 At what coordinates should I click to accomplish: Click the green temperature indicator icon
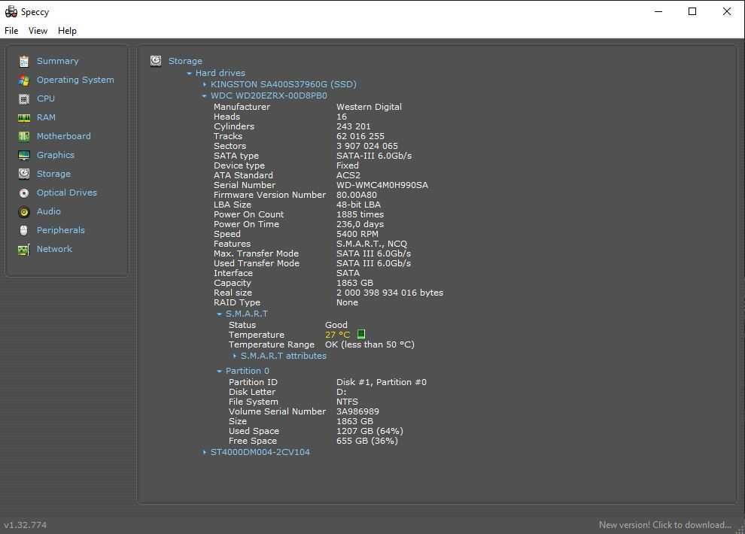361,334
